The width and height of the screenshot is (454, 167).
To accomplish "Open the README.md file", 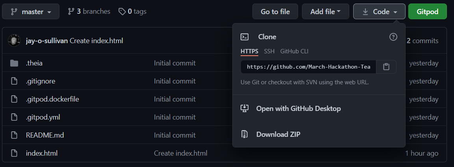I will 45,135.
